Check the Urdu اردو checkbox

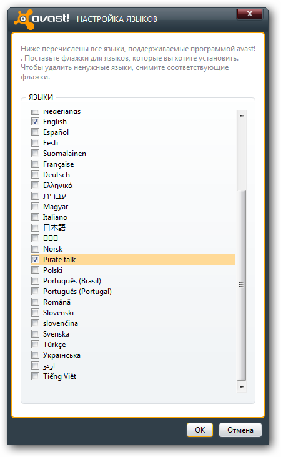click(x=35, y=365)
